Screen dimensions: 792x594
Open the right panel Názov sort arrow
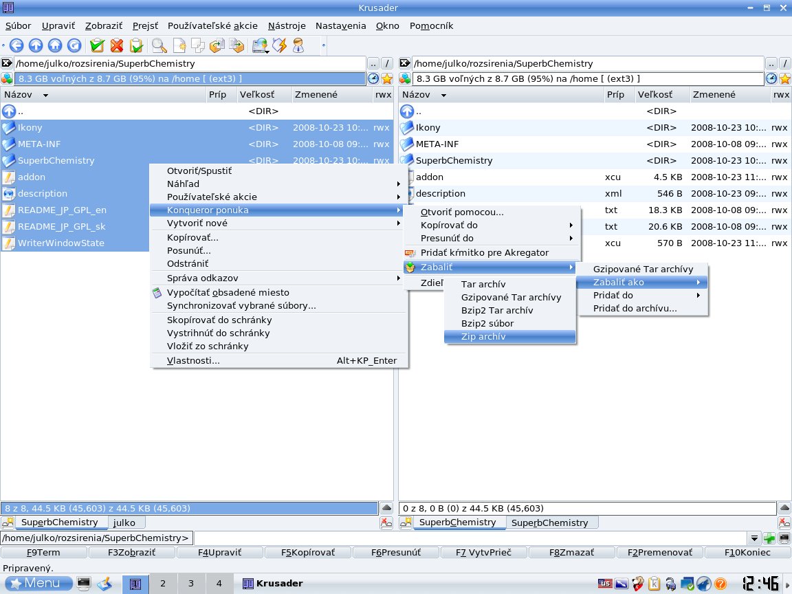[x=443, y=95]
